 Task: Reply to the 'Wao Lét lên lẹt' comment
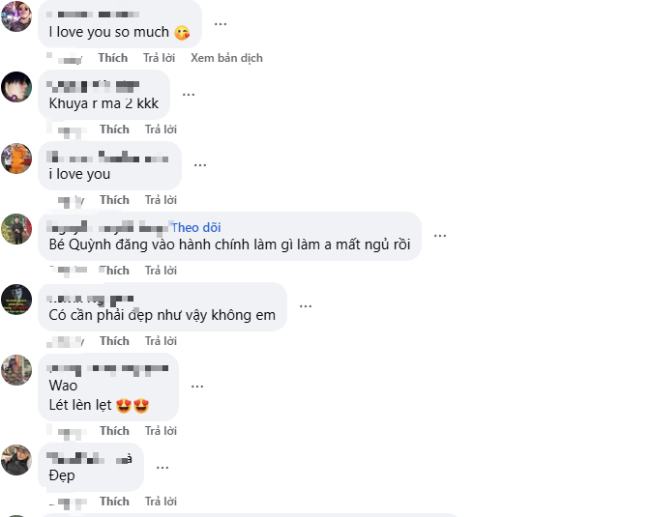[x=161, y=430]
